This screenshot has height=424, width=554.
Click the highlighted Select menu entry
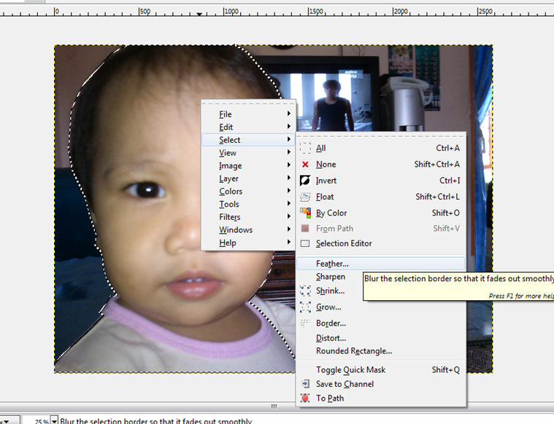pos(248,140)
